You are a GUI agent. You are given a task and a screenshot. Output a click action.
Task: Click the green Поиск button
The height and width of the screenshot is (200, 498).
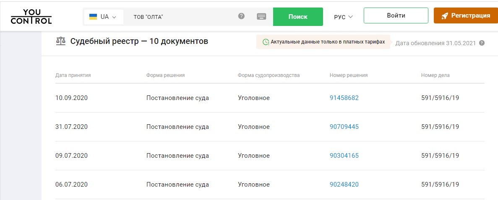click(298, 17)
